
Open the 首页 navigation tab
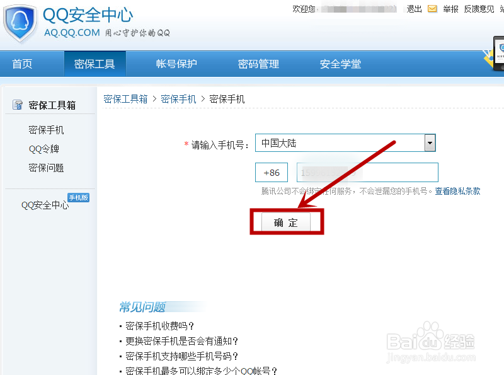[22, 64]
